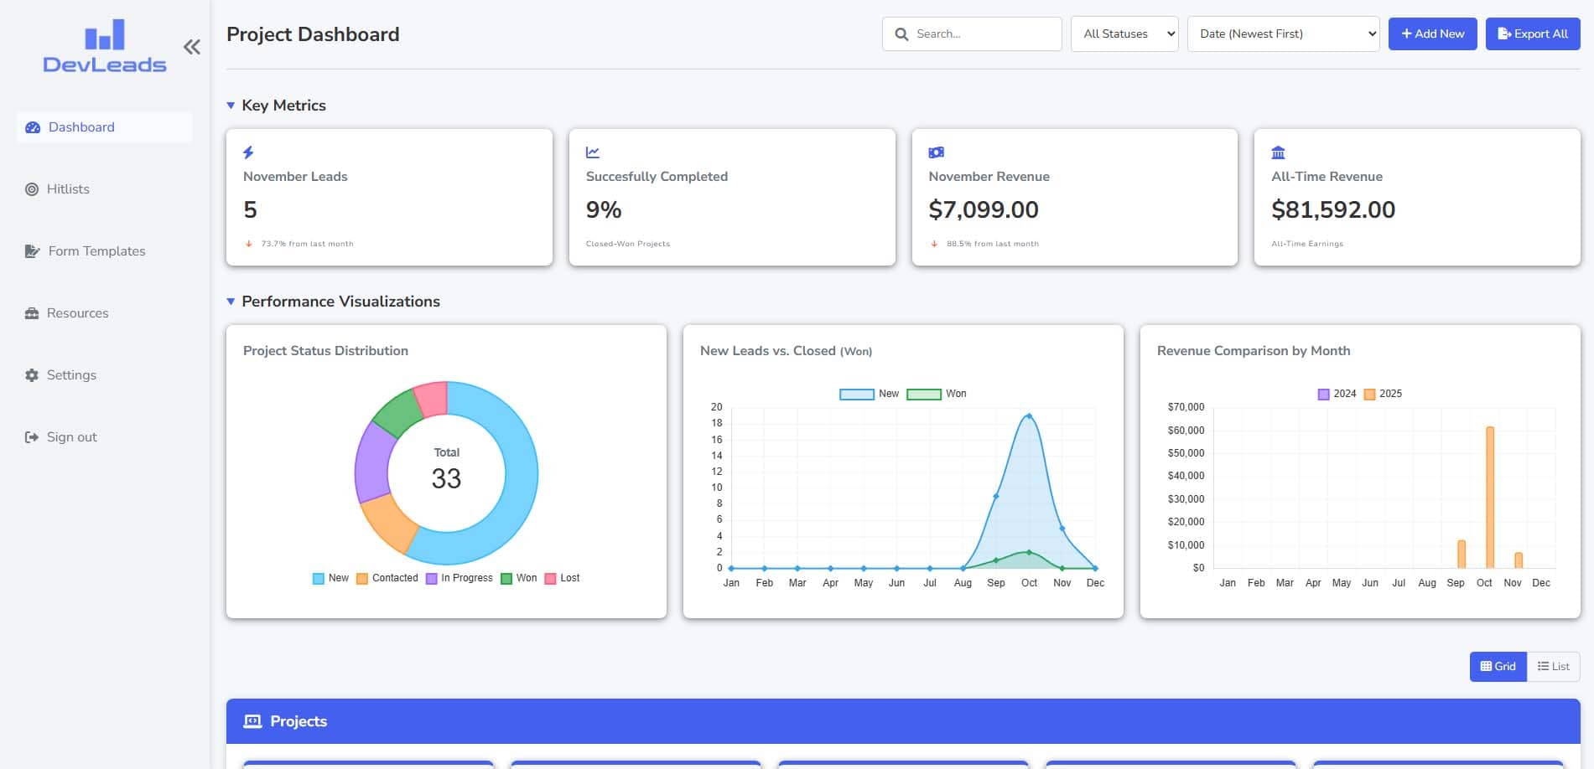Toggle the In Progress legend swatch

coord(432,579)
